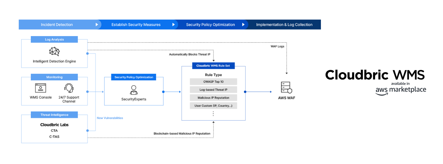The width and height of the screenshot is (443, 164).
Task: Select the OWASP Top 10 rule
Action: 213,82
